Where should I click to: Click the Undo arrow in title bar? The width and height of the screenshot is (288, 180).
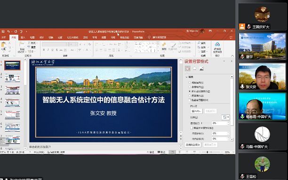[x=8, y=31]
